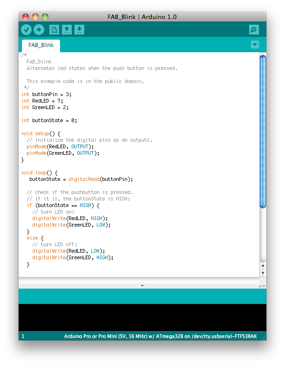Click the 'if (buttonState == HIGH) {' line
Screen dimensions: 285x366
[63, 206]
